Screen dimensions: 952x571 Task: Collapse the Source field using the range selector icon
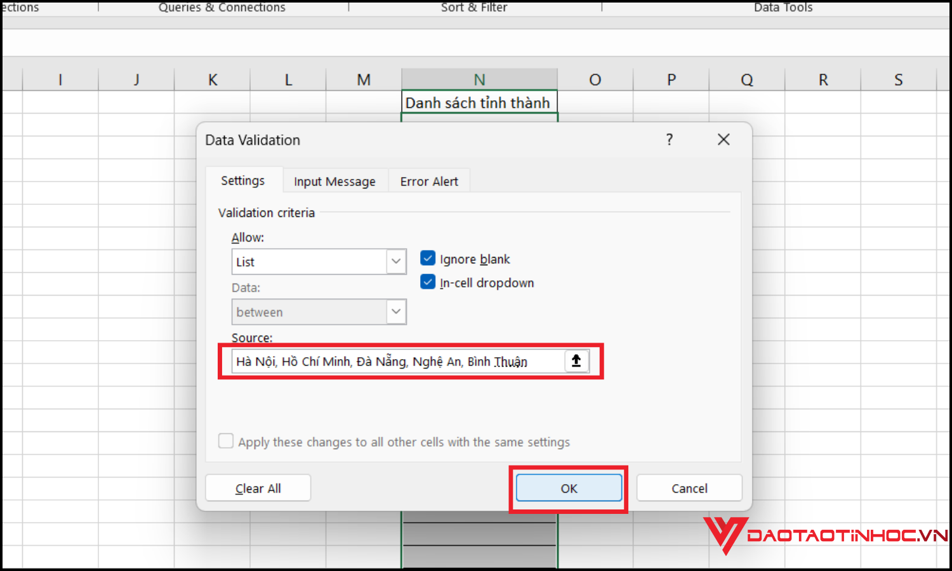pyautogui.click(x=576, y=360)
